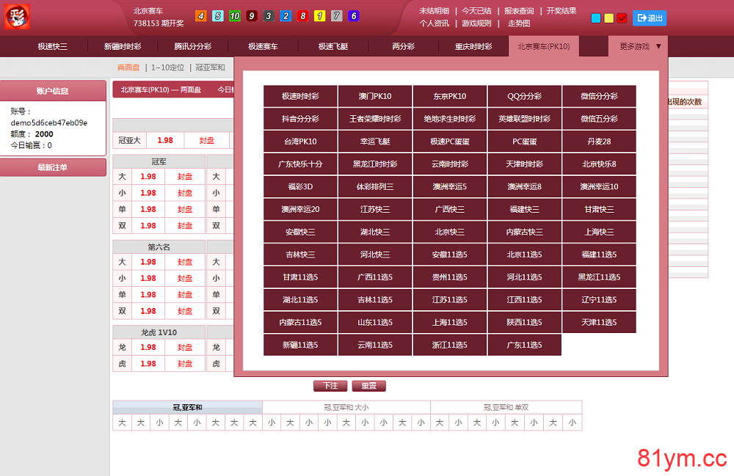734x476 pixels.
Task: Open the 开奖结果 link
Action: coord(562,11)
